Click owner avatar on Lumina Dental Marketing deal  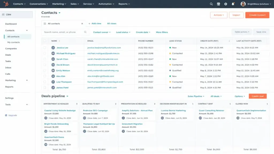162,118
